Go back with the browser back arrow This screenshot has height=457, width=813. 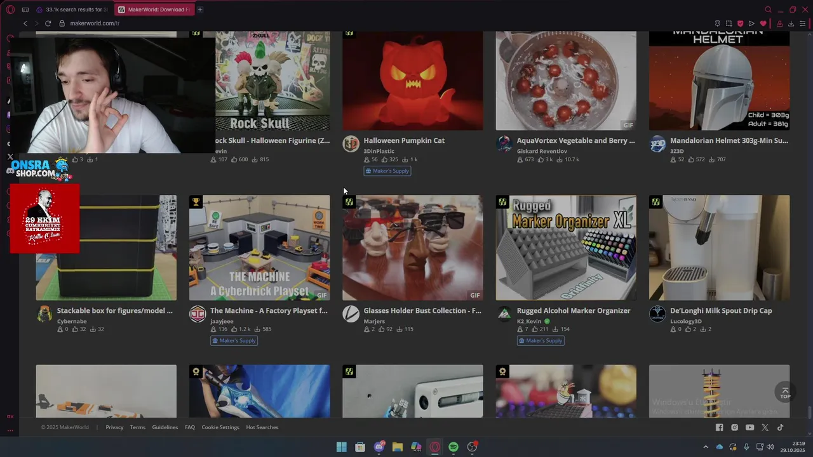point(25,23)
